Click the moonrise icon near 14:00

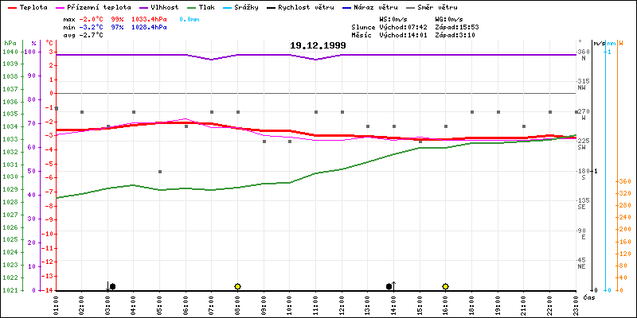tap(390, 286)
